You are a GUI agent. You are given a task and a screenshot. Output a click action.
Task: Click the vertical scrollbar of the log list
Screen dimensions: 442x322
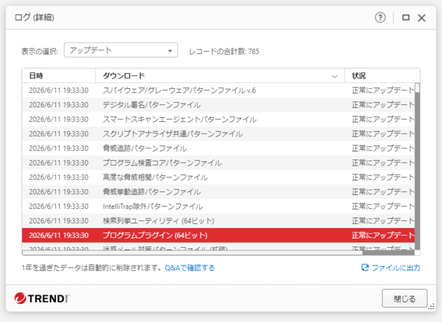[x=417, y=166]
